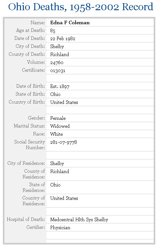Image resolution: width=161 pixels, height=248 pixels.
Task: Click the City of Death value Shelby
Action: (x=57, y=47)
